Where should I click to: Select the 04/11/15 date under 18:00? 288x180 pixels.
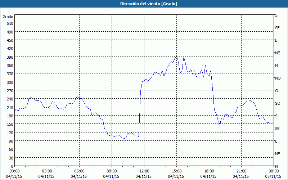click(208, 176)
